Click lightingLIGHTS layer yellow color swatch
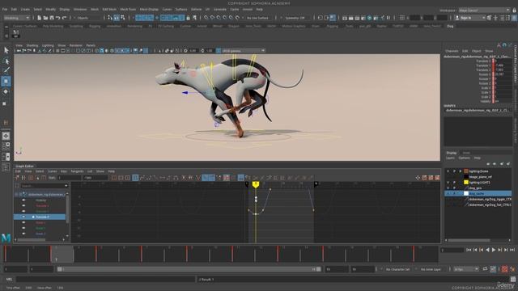The image size is (518, 291). 466,182
